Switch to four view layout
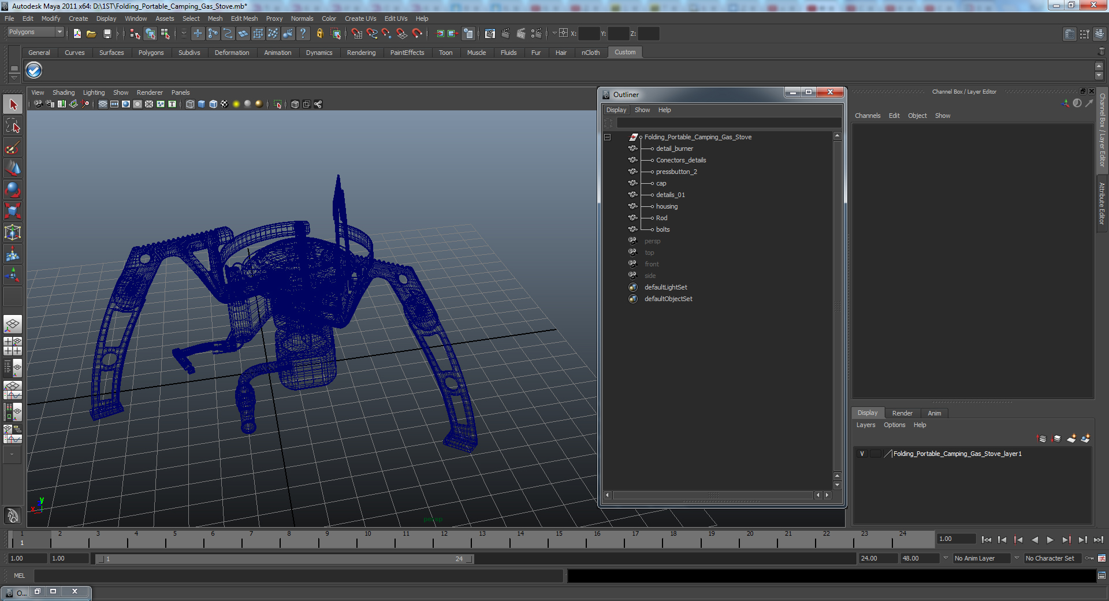 (13, 346)
